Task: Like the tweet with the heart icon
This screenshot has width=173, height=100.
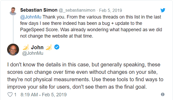Action: click(10, 95)
